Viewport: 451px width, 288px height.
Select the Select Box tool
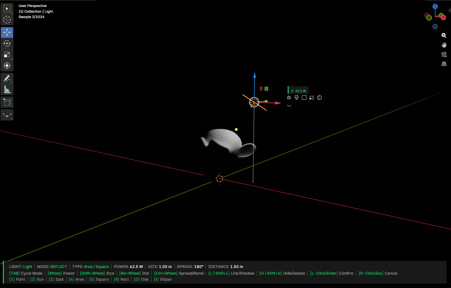[x=7, y=9]
